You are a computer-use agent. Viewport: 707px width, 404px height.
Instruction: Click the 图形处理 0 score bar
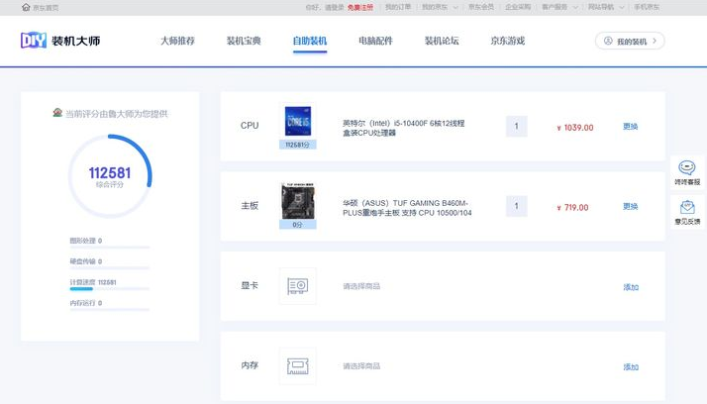tap(110, 248)
